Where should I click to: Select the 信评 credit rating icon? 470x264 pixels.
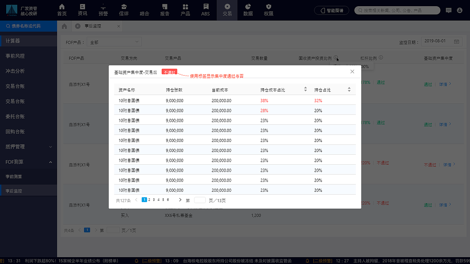[x=124, y=10]
